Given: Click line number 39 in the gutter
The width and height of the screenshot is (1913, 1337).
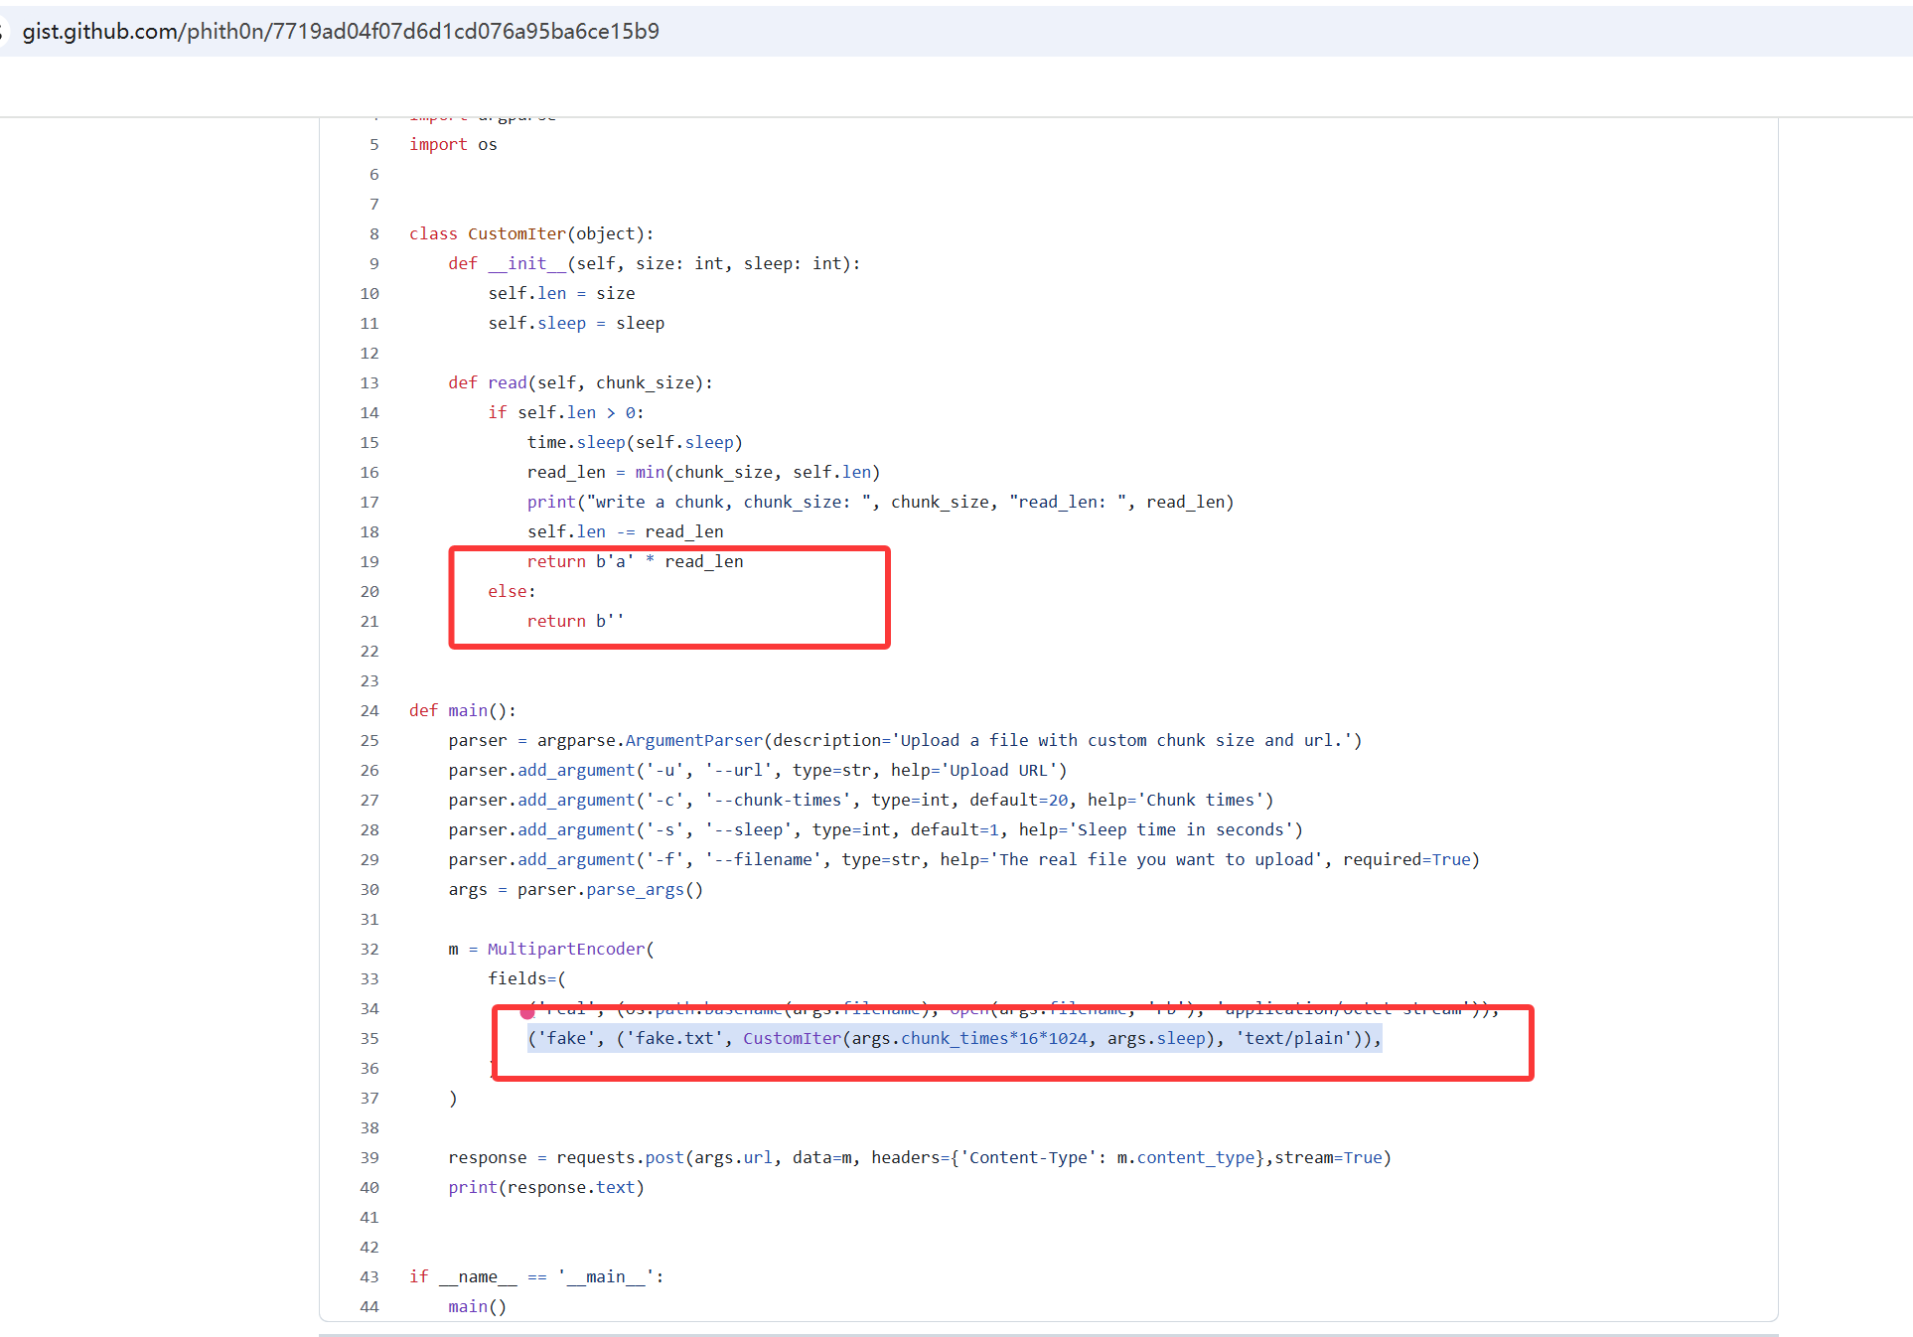Looking at the screenshot, I should [369, 1157].
